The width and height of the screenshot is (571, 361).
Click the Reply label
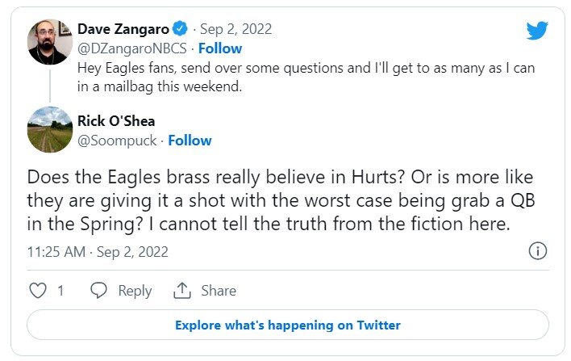(135, 291)
